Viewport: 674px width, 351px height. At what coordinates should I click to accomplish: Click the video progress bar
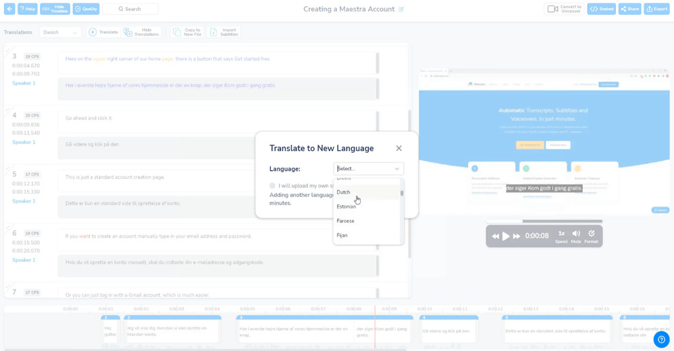[x=544, y=221]
